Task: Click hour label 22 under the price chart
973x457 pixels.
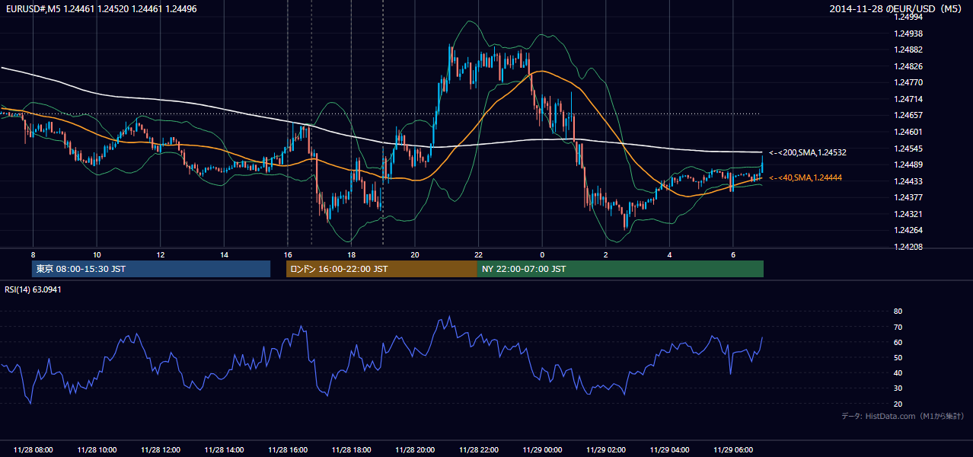Action: pos(478,254)
